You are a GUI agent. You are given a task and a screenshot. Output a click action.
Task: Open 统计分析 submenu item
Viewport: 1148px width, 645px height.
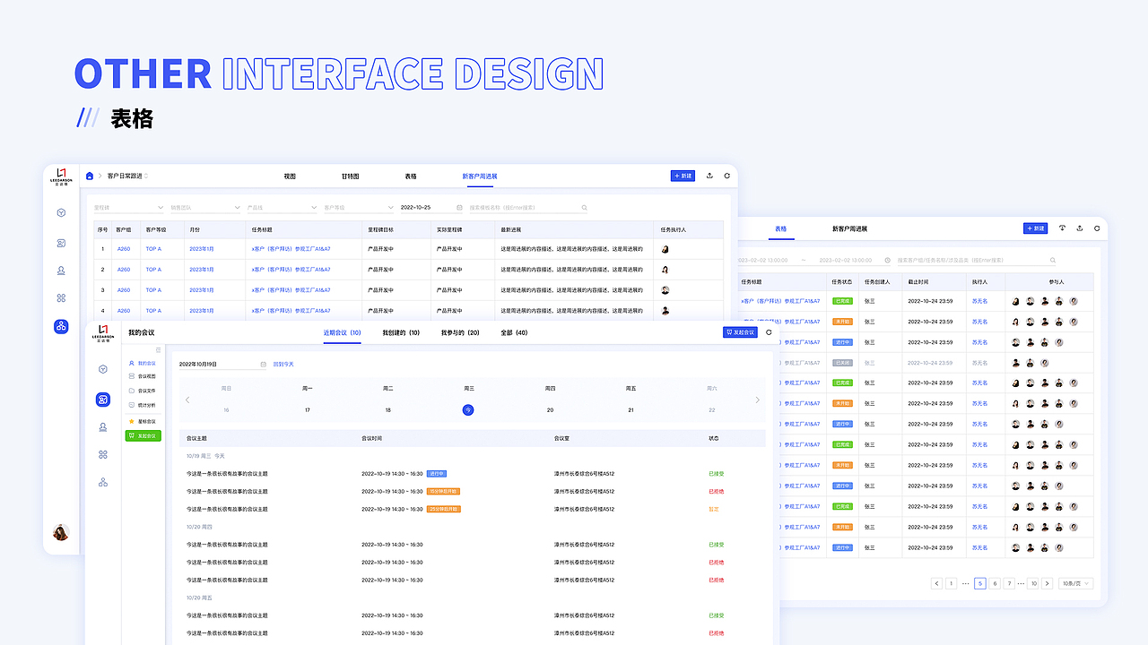click(x=143, y=405)
